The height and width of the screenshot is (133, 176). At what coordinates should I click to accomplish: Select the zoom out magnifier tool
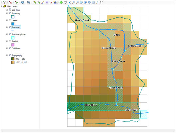pyautogui.click(x=77, y=2)
